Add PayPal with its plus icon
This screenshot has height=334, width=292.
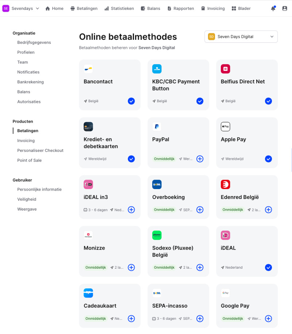pyautogui.click(x=200, y=159)
